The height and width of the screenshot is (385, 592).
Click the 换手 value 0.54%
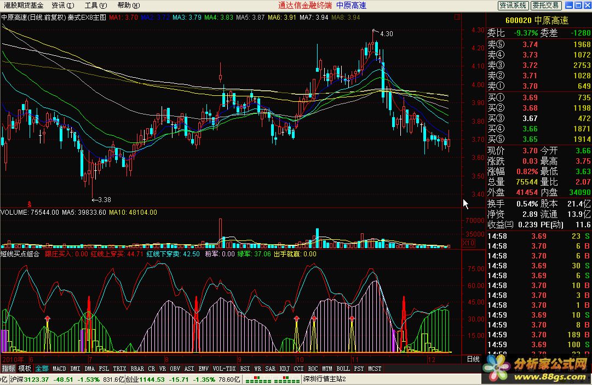(x=527, y=204)
